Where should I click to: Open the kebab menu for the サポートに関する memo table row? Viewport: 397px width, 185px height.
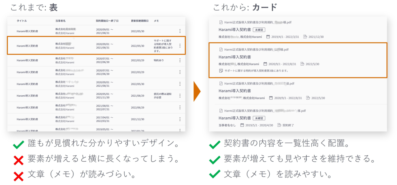pyautogui.click(x=180, y=46)
